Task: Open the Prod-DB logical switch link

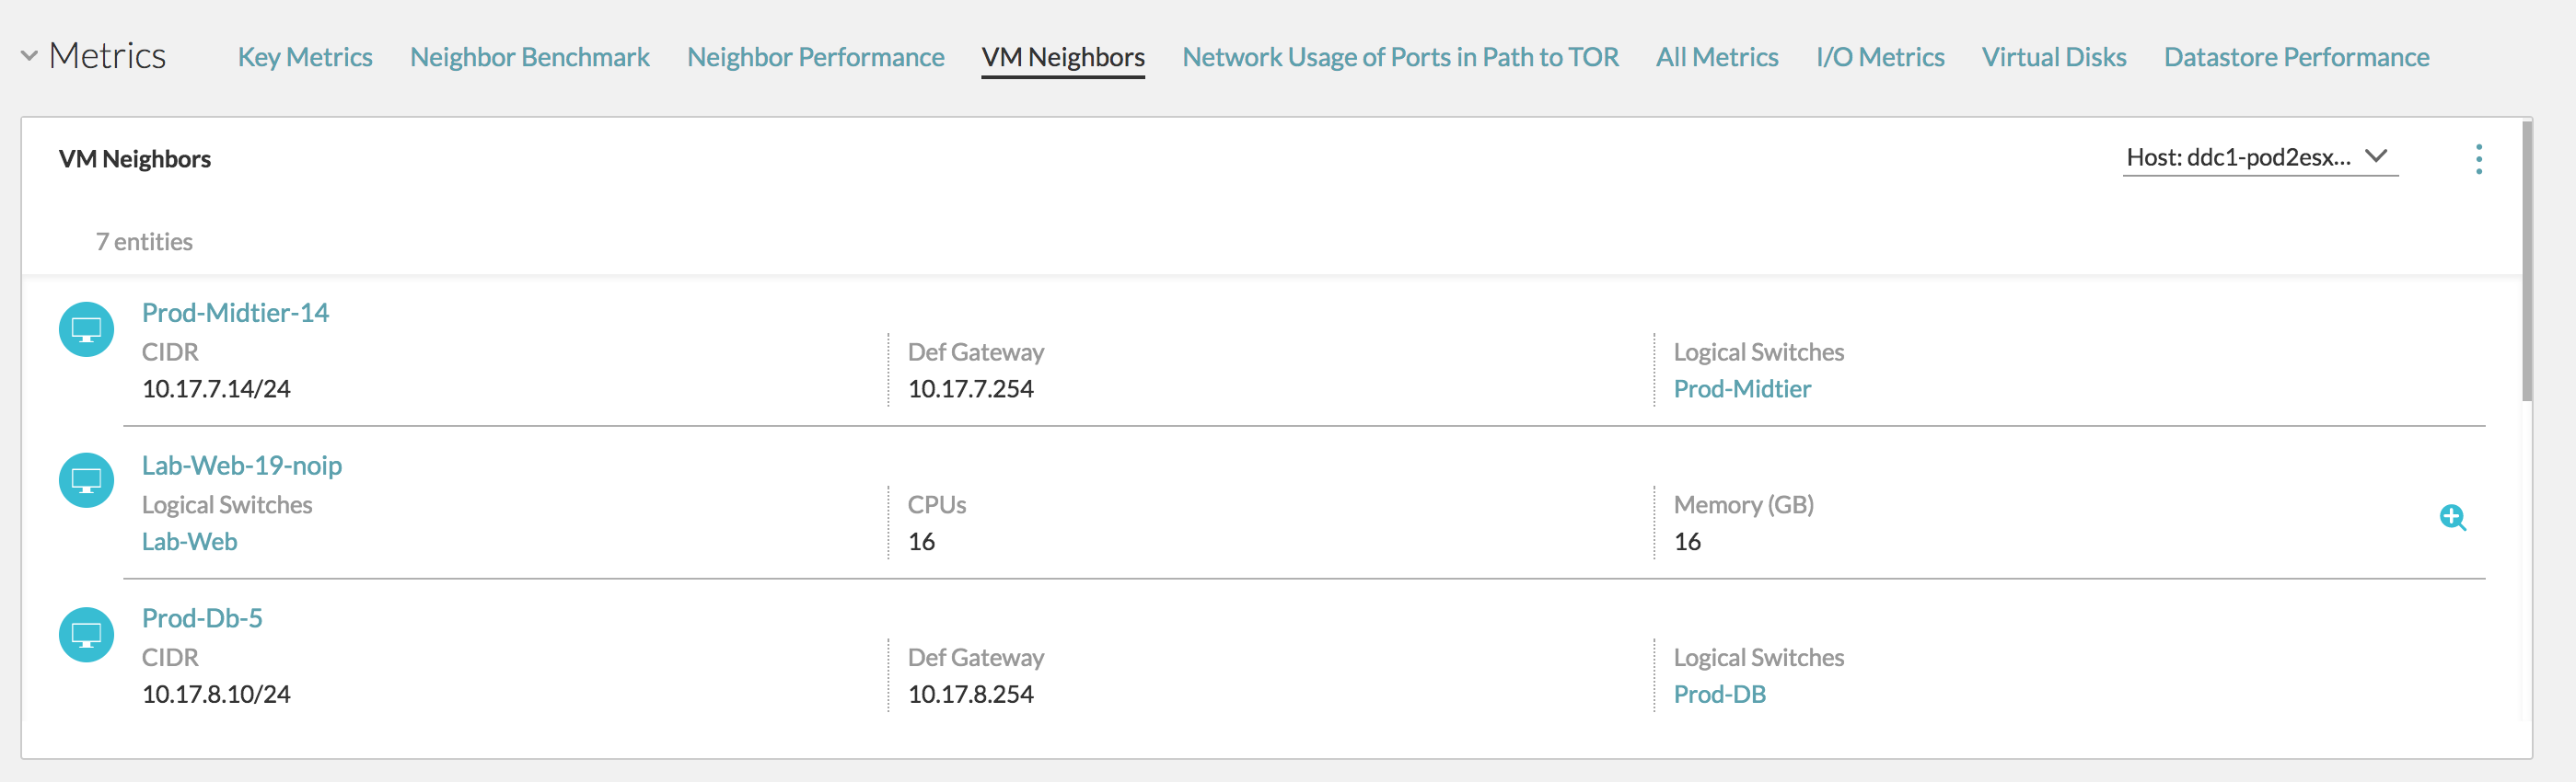Action: click(1719, 694)
